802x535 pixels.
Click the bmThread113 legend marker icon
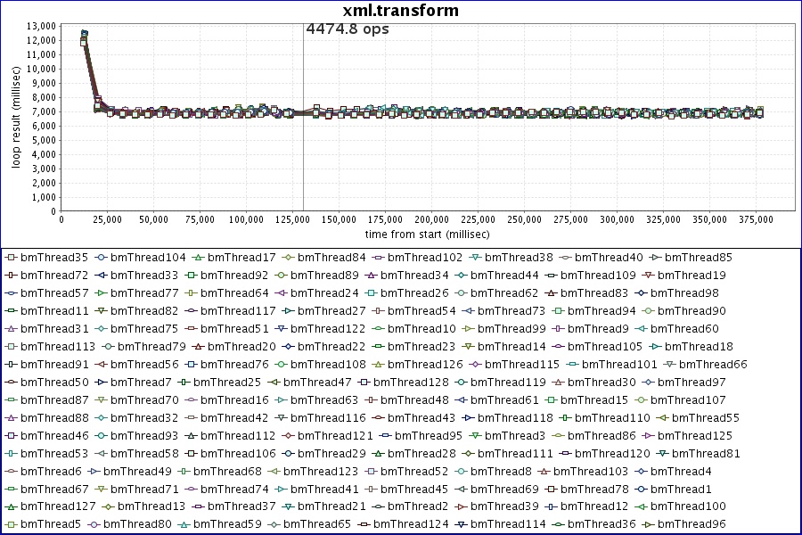(x=12, y=346)
